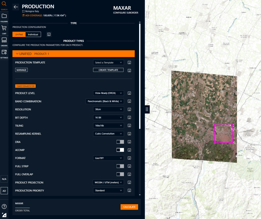Click the 10400100A45D3100 image ID tag
Screen dimensions: 261x219
[x=25, y=86]
